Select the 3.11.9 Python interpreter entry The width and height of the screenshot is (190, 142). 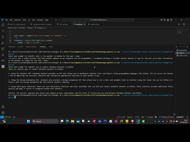(x=166, y=117)
